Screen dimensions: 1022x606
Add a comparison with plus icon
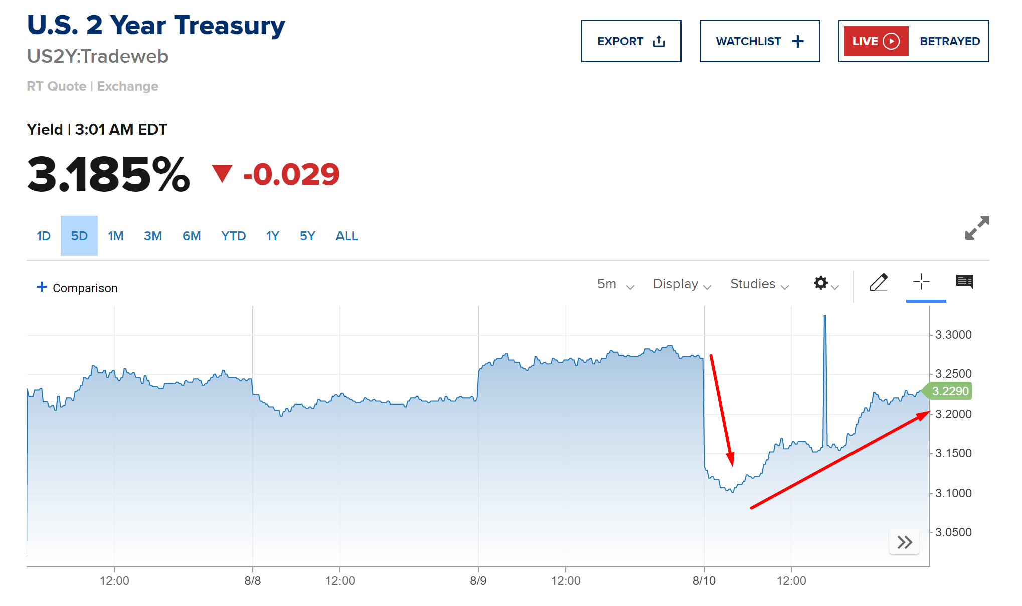click(x=42, y=287)
